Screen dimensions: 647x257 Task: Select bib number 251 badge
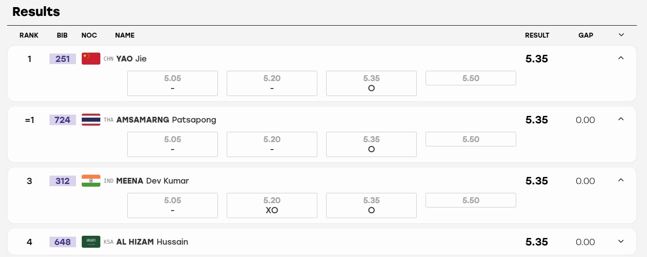[63, 59]
